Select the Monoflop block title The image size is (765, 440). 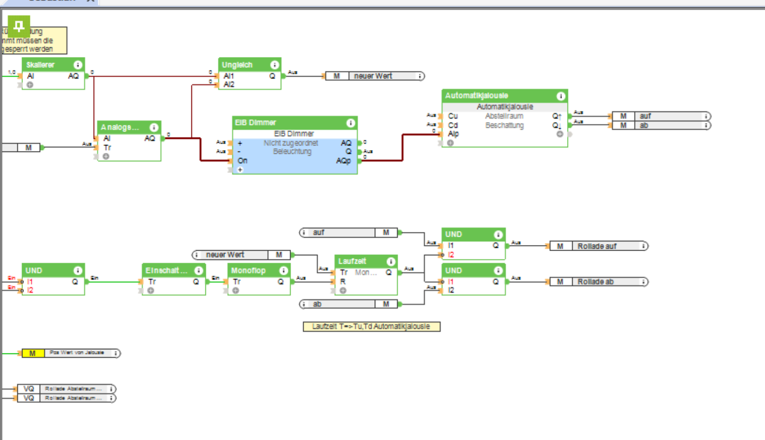click(x=248, y=270)
